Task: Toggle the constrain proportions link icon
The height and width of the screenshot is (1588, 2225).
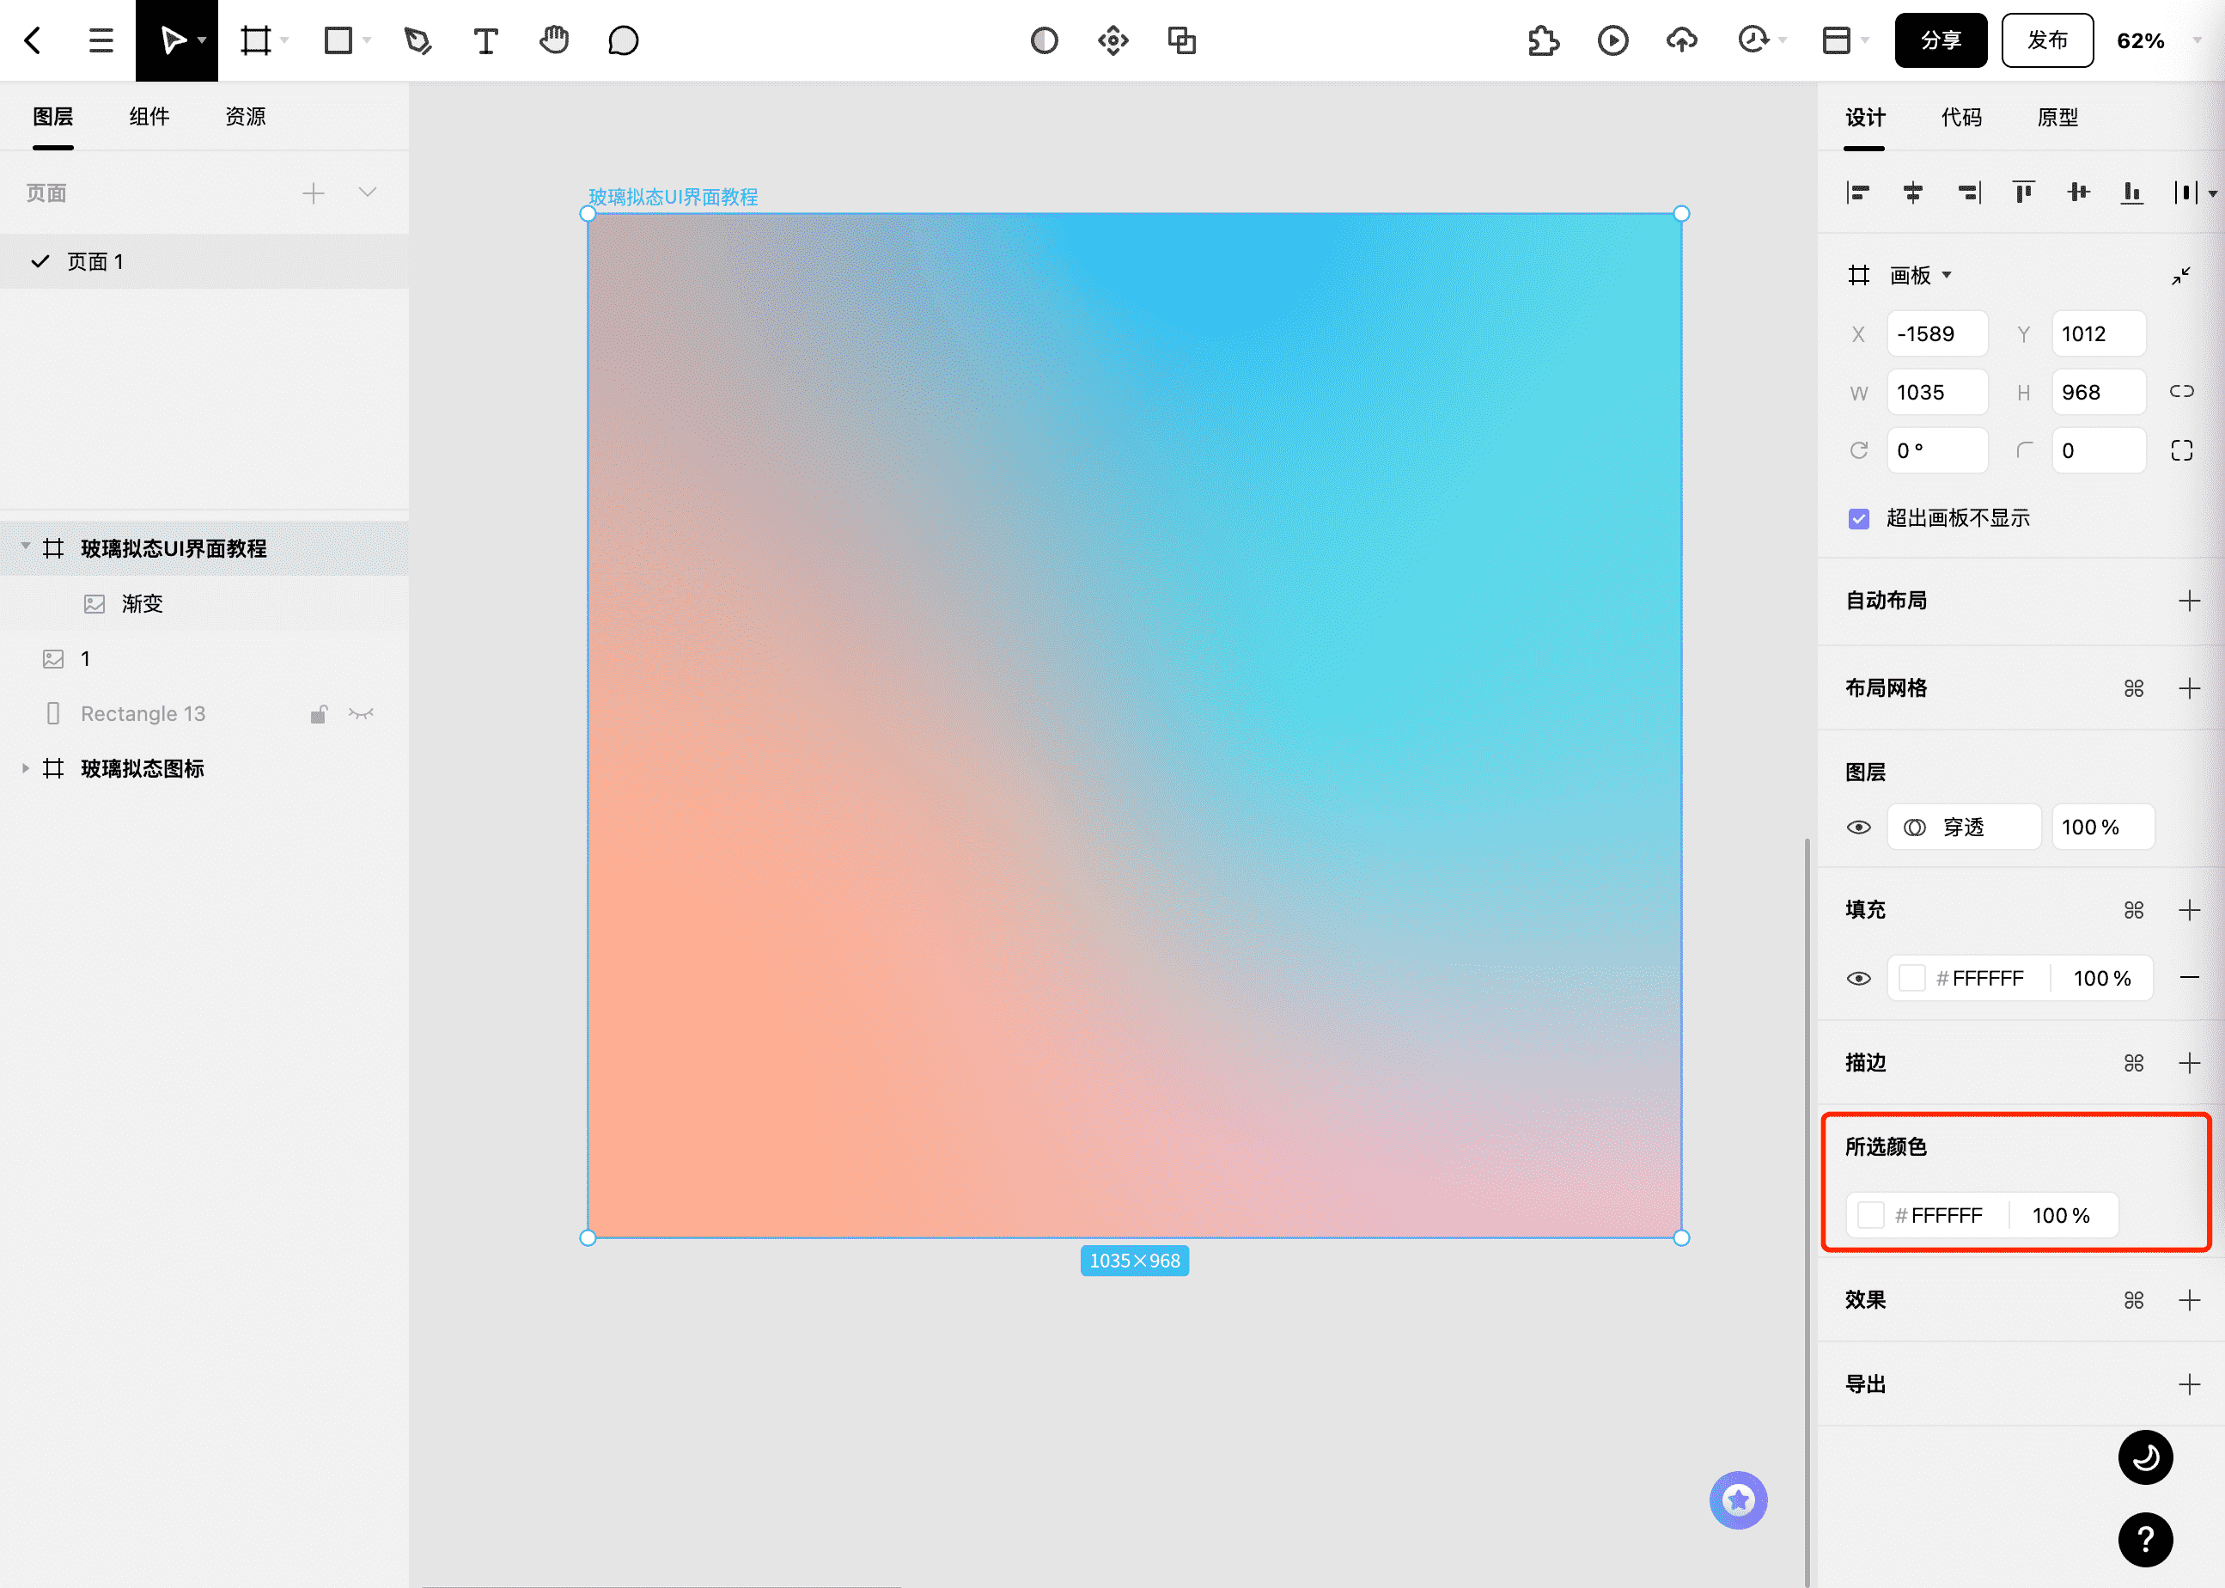Action: pos(2182,391)
